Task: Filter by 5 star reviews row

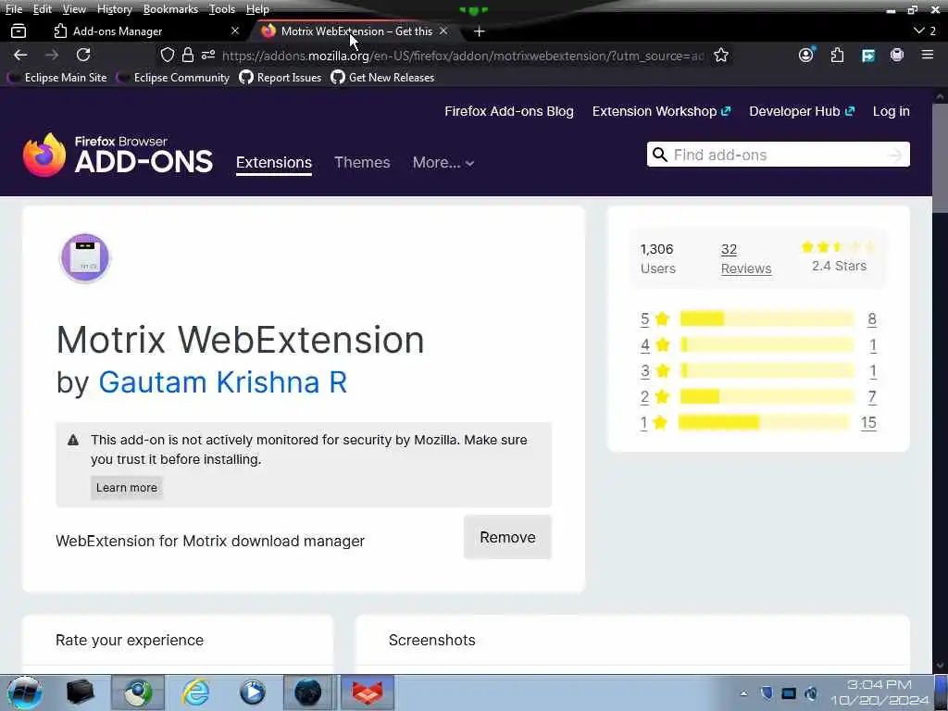Action: [758, 318]
